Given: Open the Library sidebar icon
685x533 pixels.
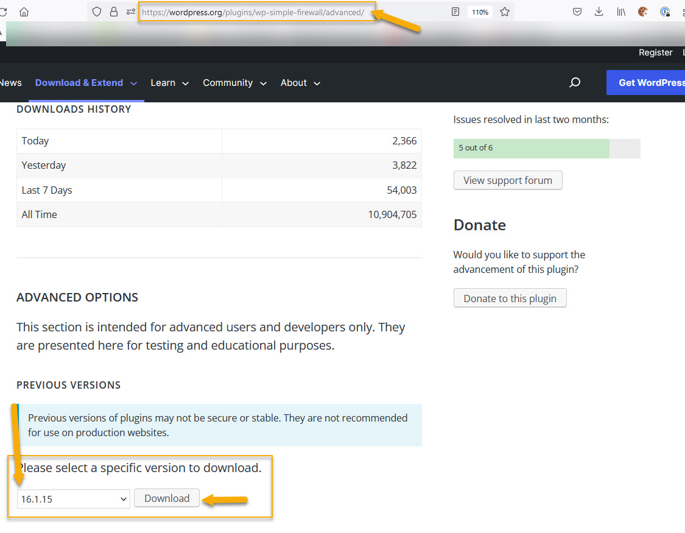Looking at the screenshot, I should [620, 12].
